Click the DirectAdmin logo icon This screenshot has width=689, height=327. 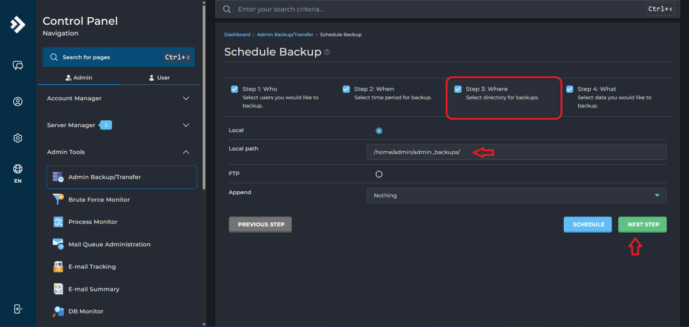click(x=18, y=25)
